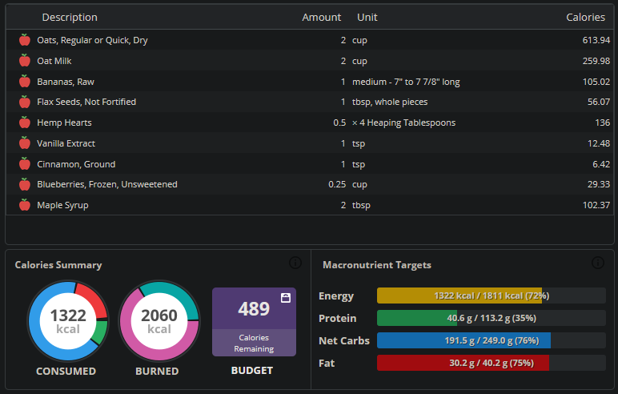Select the Flax Seeds, Not Fortified row

(309, 102)
